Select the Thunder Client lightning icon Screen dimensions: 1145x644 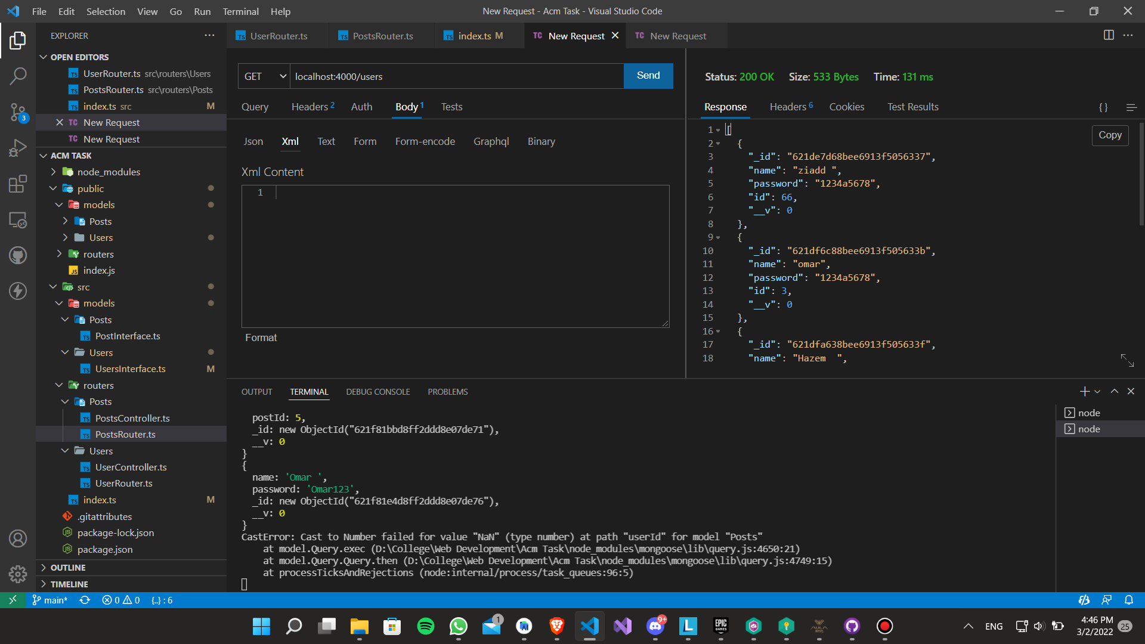coord(18,291)
